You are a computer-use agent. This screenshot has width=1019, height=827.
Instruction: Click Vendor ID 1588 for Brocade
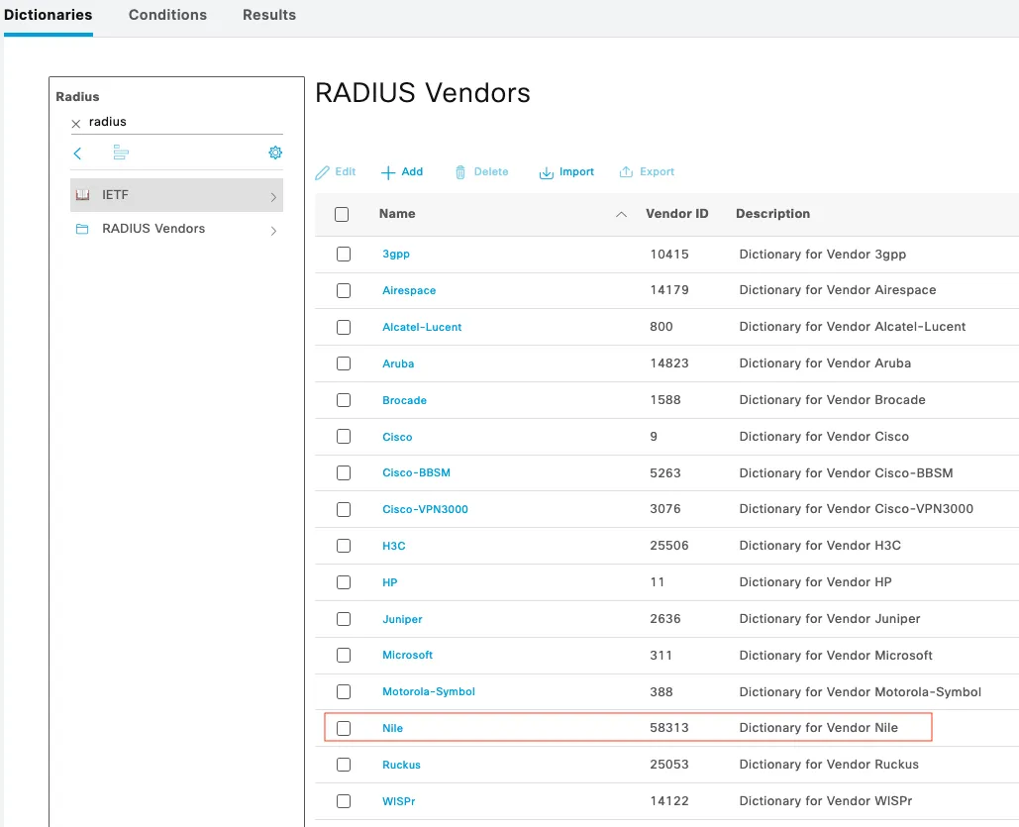coord(664,400)
